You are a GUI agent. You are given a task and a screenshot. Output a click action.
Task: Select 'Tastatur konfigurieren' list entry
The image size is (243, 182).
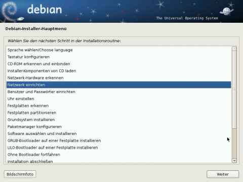tap(118, 57)
